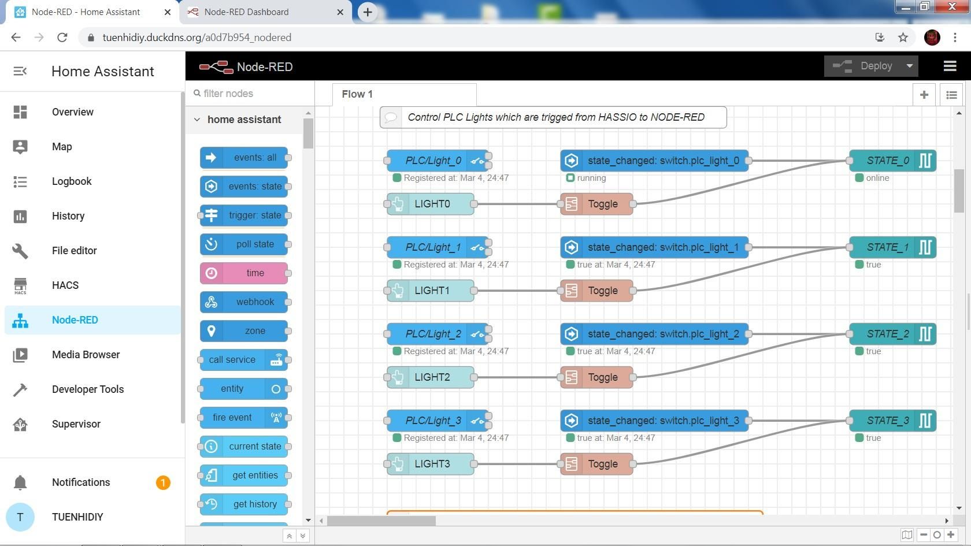
Task: Click the reset-zoom circle icon on the canvas
Action: [x=937, y=535]
